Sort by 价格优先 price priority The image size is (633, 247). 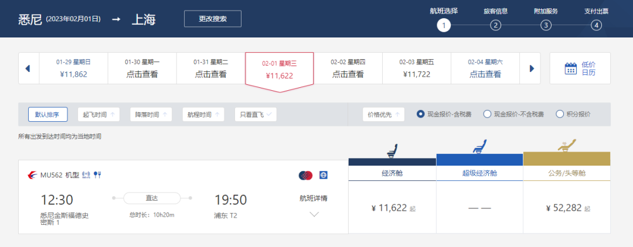pyautogui.click(x=383, y=115)
